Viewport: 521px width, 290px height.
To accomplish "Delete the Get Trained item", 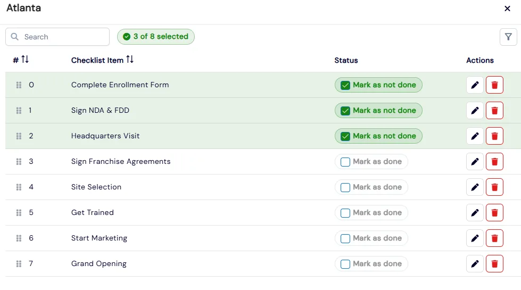I will coord(494,213).
